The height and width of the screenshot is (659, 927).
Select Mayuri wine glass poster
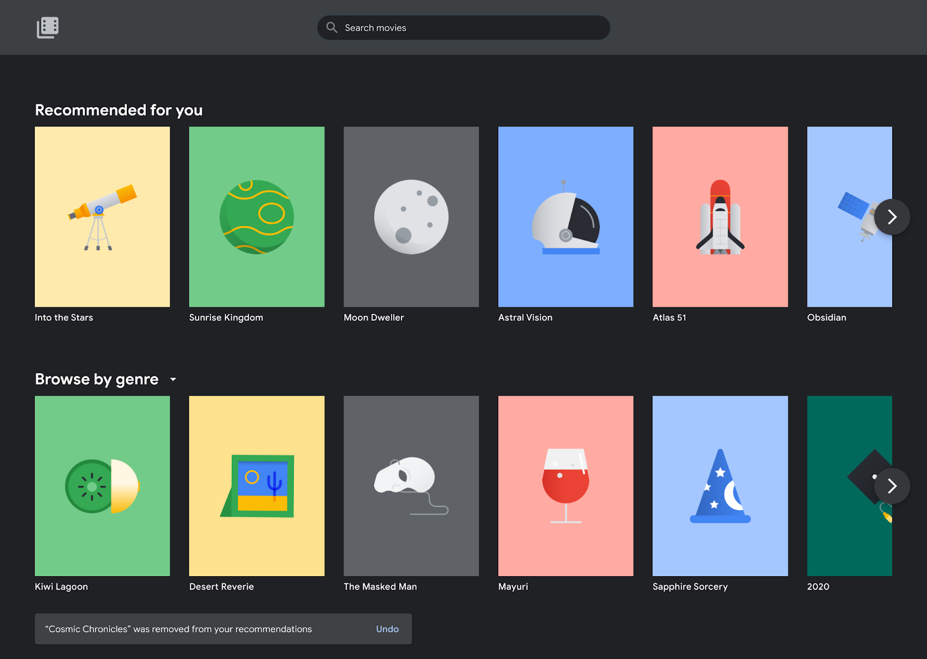(565, 486)
